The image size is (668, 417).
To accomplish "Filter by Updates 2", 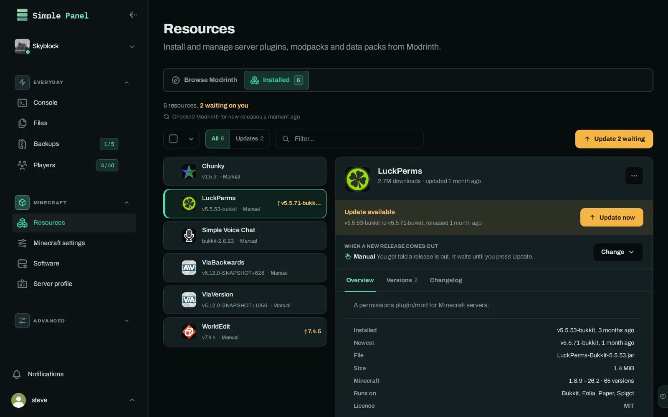I will pyautogui.click(x=250, y=139).
